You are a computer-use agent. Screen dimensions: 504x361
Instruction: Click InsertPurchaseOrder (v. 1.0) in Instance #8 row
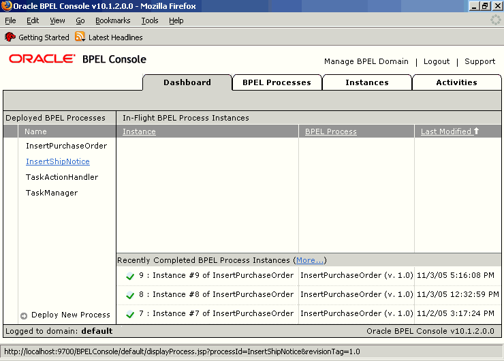click(357, 294)
